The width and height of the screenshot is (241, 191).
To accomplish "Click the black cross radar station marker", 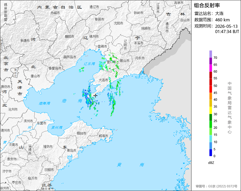I will (x=95, y=95).
